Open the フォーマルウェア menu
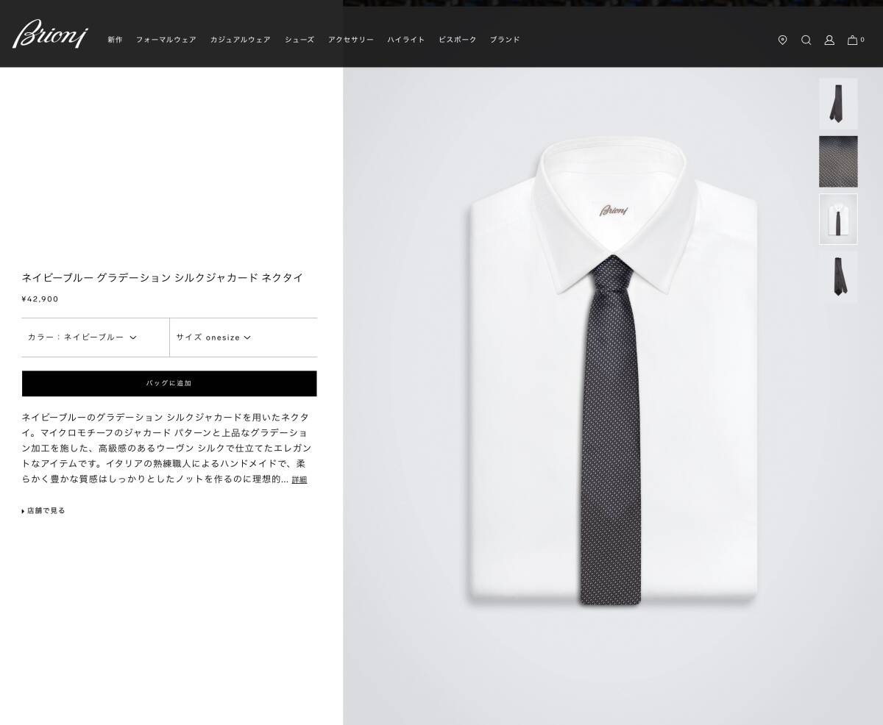This screenshot has height=725, width=883. (166, 40)
